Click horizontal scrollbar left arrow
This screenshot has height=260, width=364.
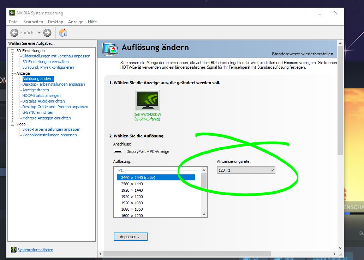coord(100,254)
